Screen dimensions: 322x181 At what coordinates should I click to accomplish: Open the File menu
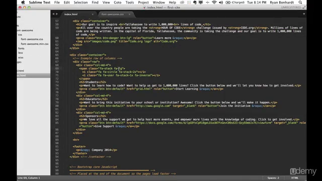tap(57, 3)
